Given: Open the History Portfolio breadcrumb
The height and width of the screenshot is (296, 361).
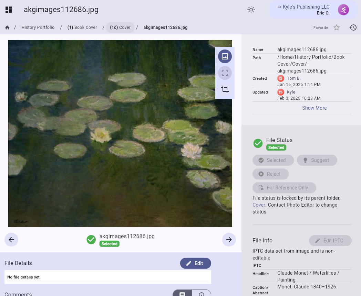Looking at the screenshot, I should point(38,28).
